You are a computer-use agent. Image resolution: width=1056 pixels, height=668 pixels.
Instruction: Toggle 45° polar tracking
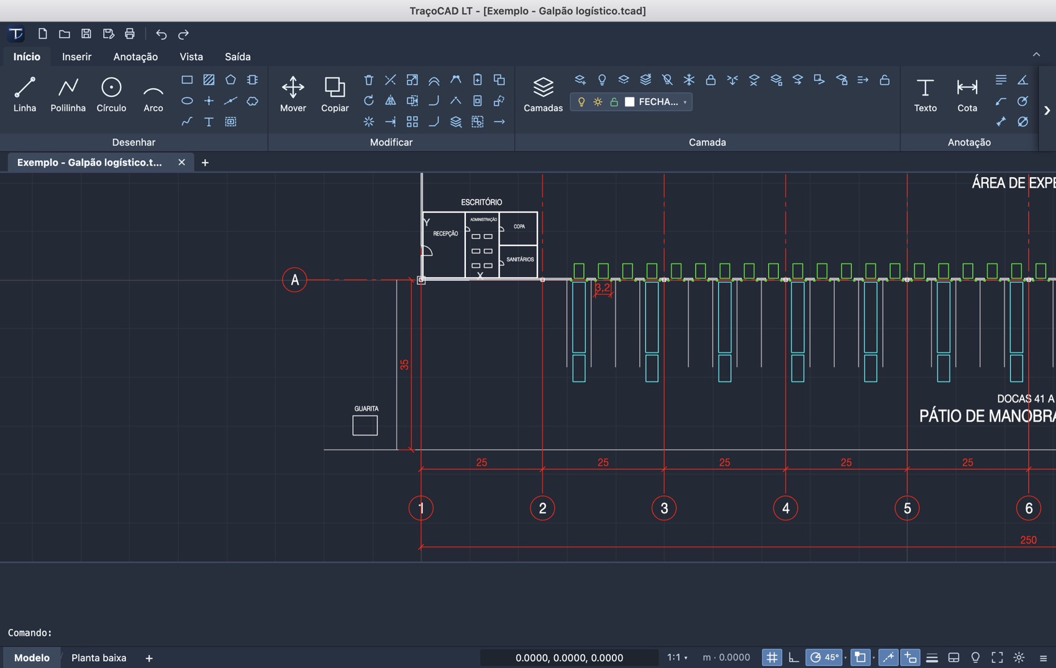tap(824, 657)
